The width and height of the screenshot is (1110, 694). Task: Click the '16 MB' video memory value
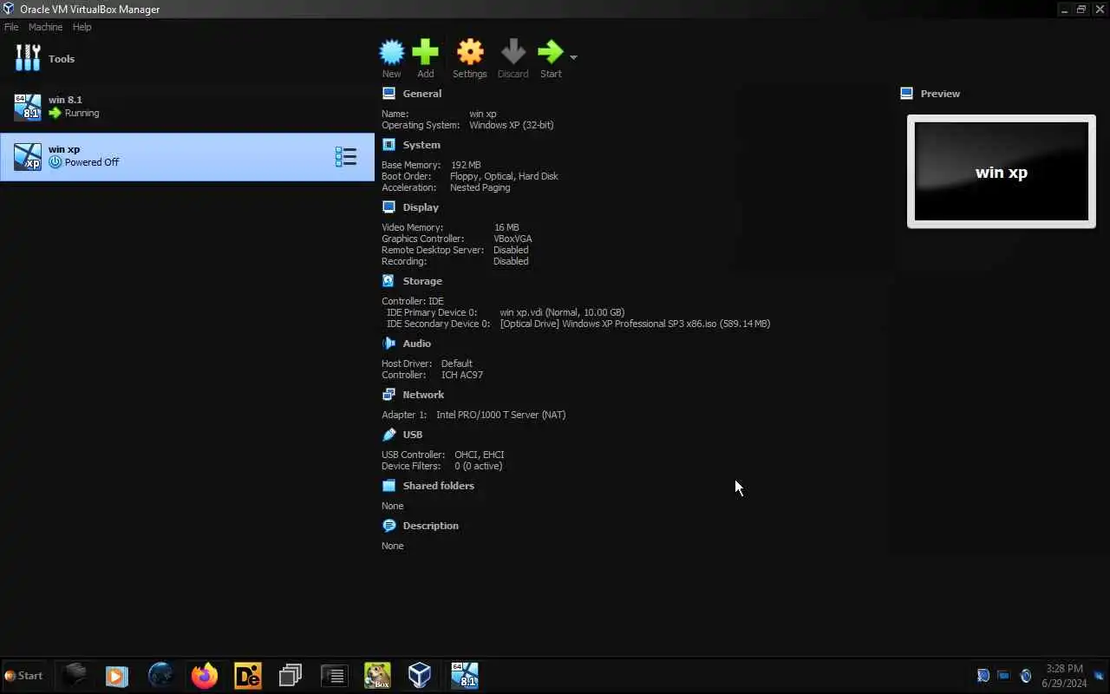coord(506,227)
